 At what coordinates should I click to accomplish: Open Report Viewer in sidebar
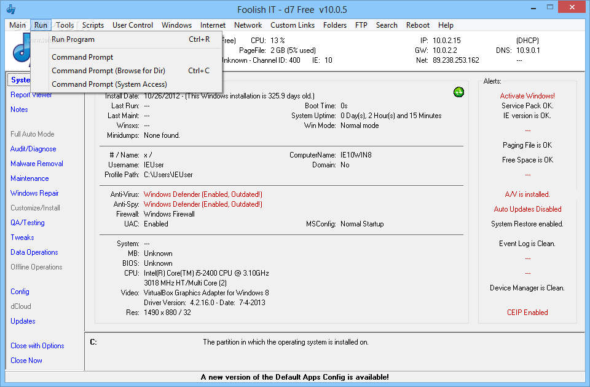(x=31, y=95)
